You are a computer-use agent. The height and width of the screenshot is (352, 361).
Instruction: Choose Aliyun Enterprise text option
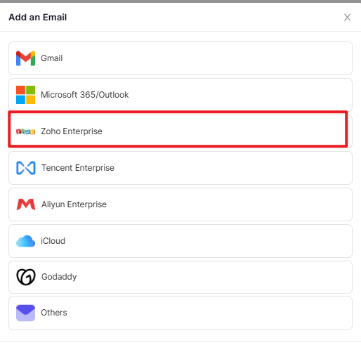74,204
